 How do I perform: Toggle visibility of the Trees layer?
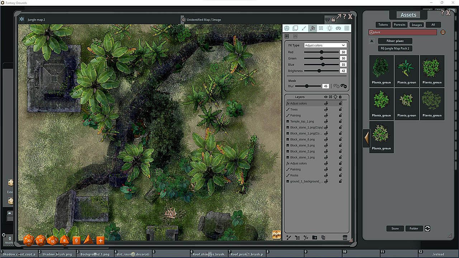[326, 110]
